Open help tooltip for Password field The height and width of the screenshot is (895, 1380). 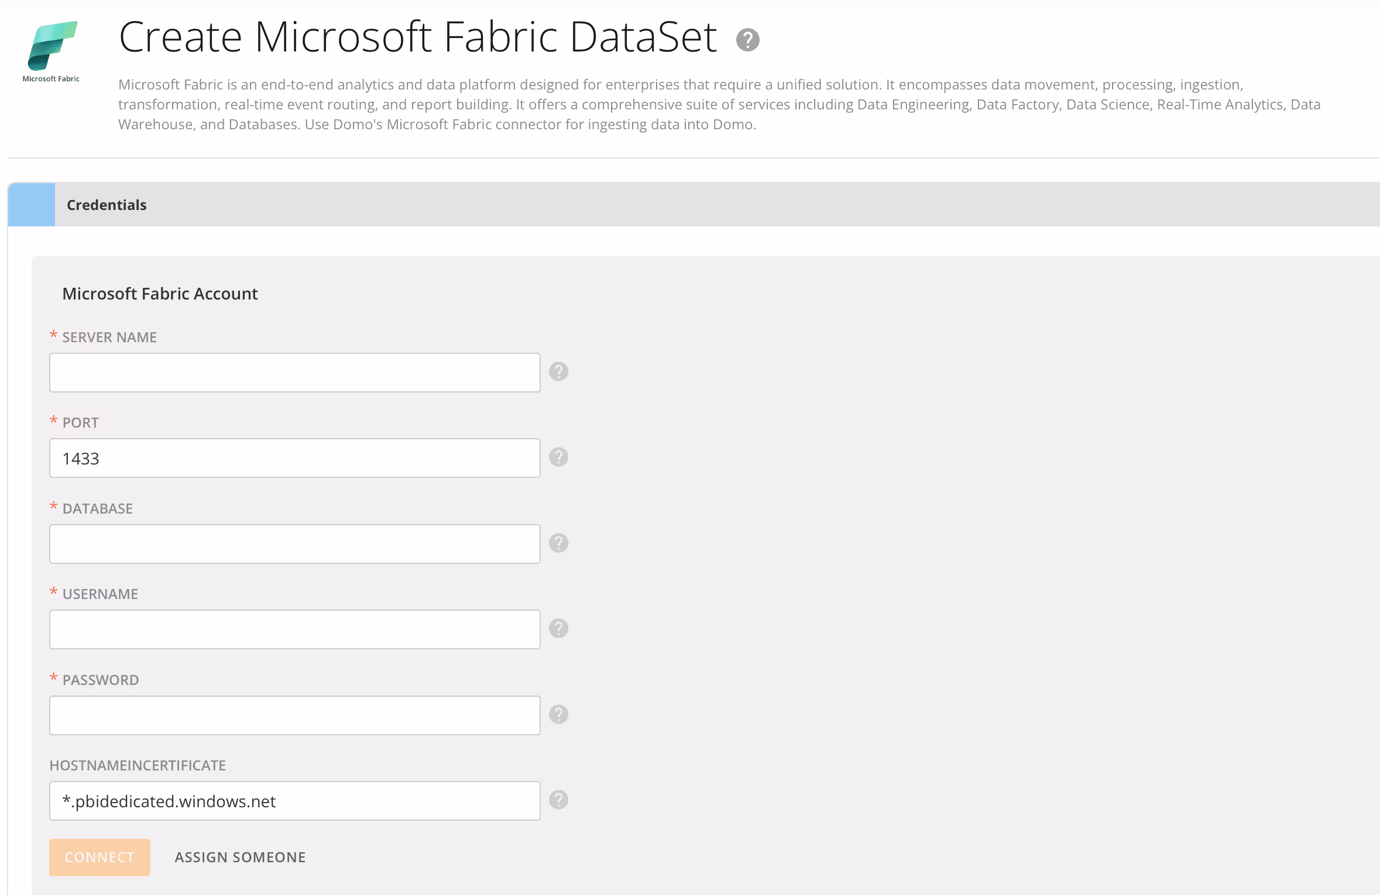(558, 714)
